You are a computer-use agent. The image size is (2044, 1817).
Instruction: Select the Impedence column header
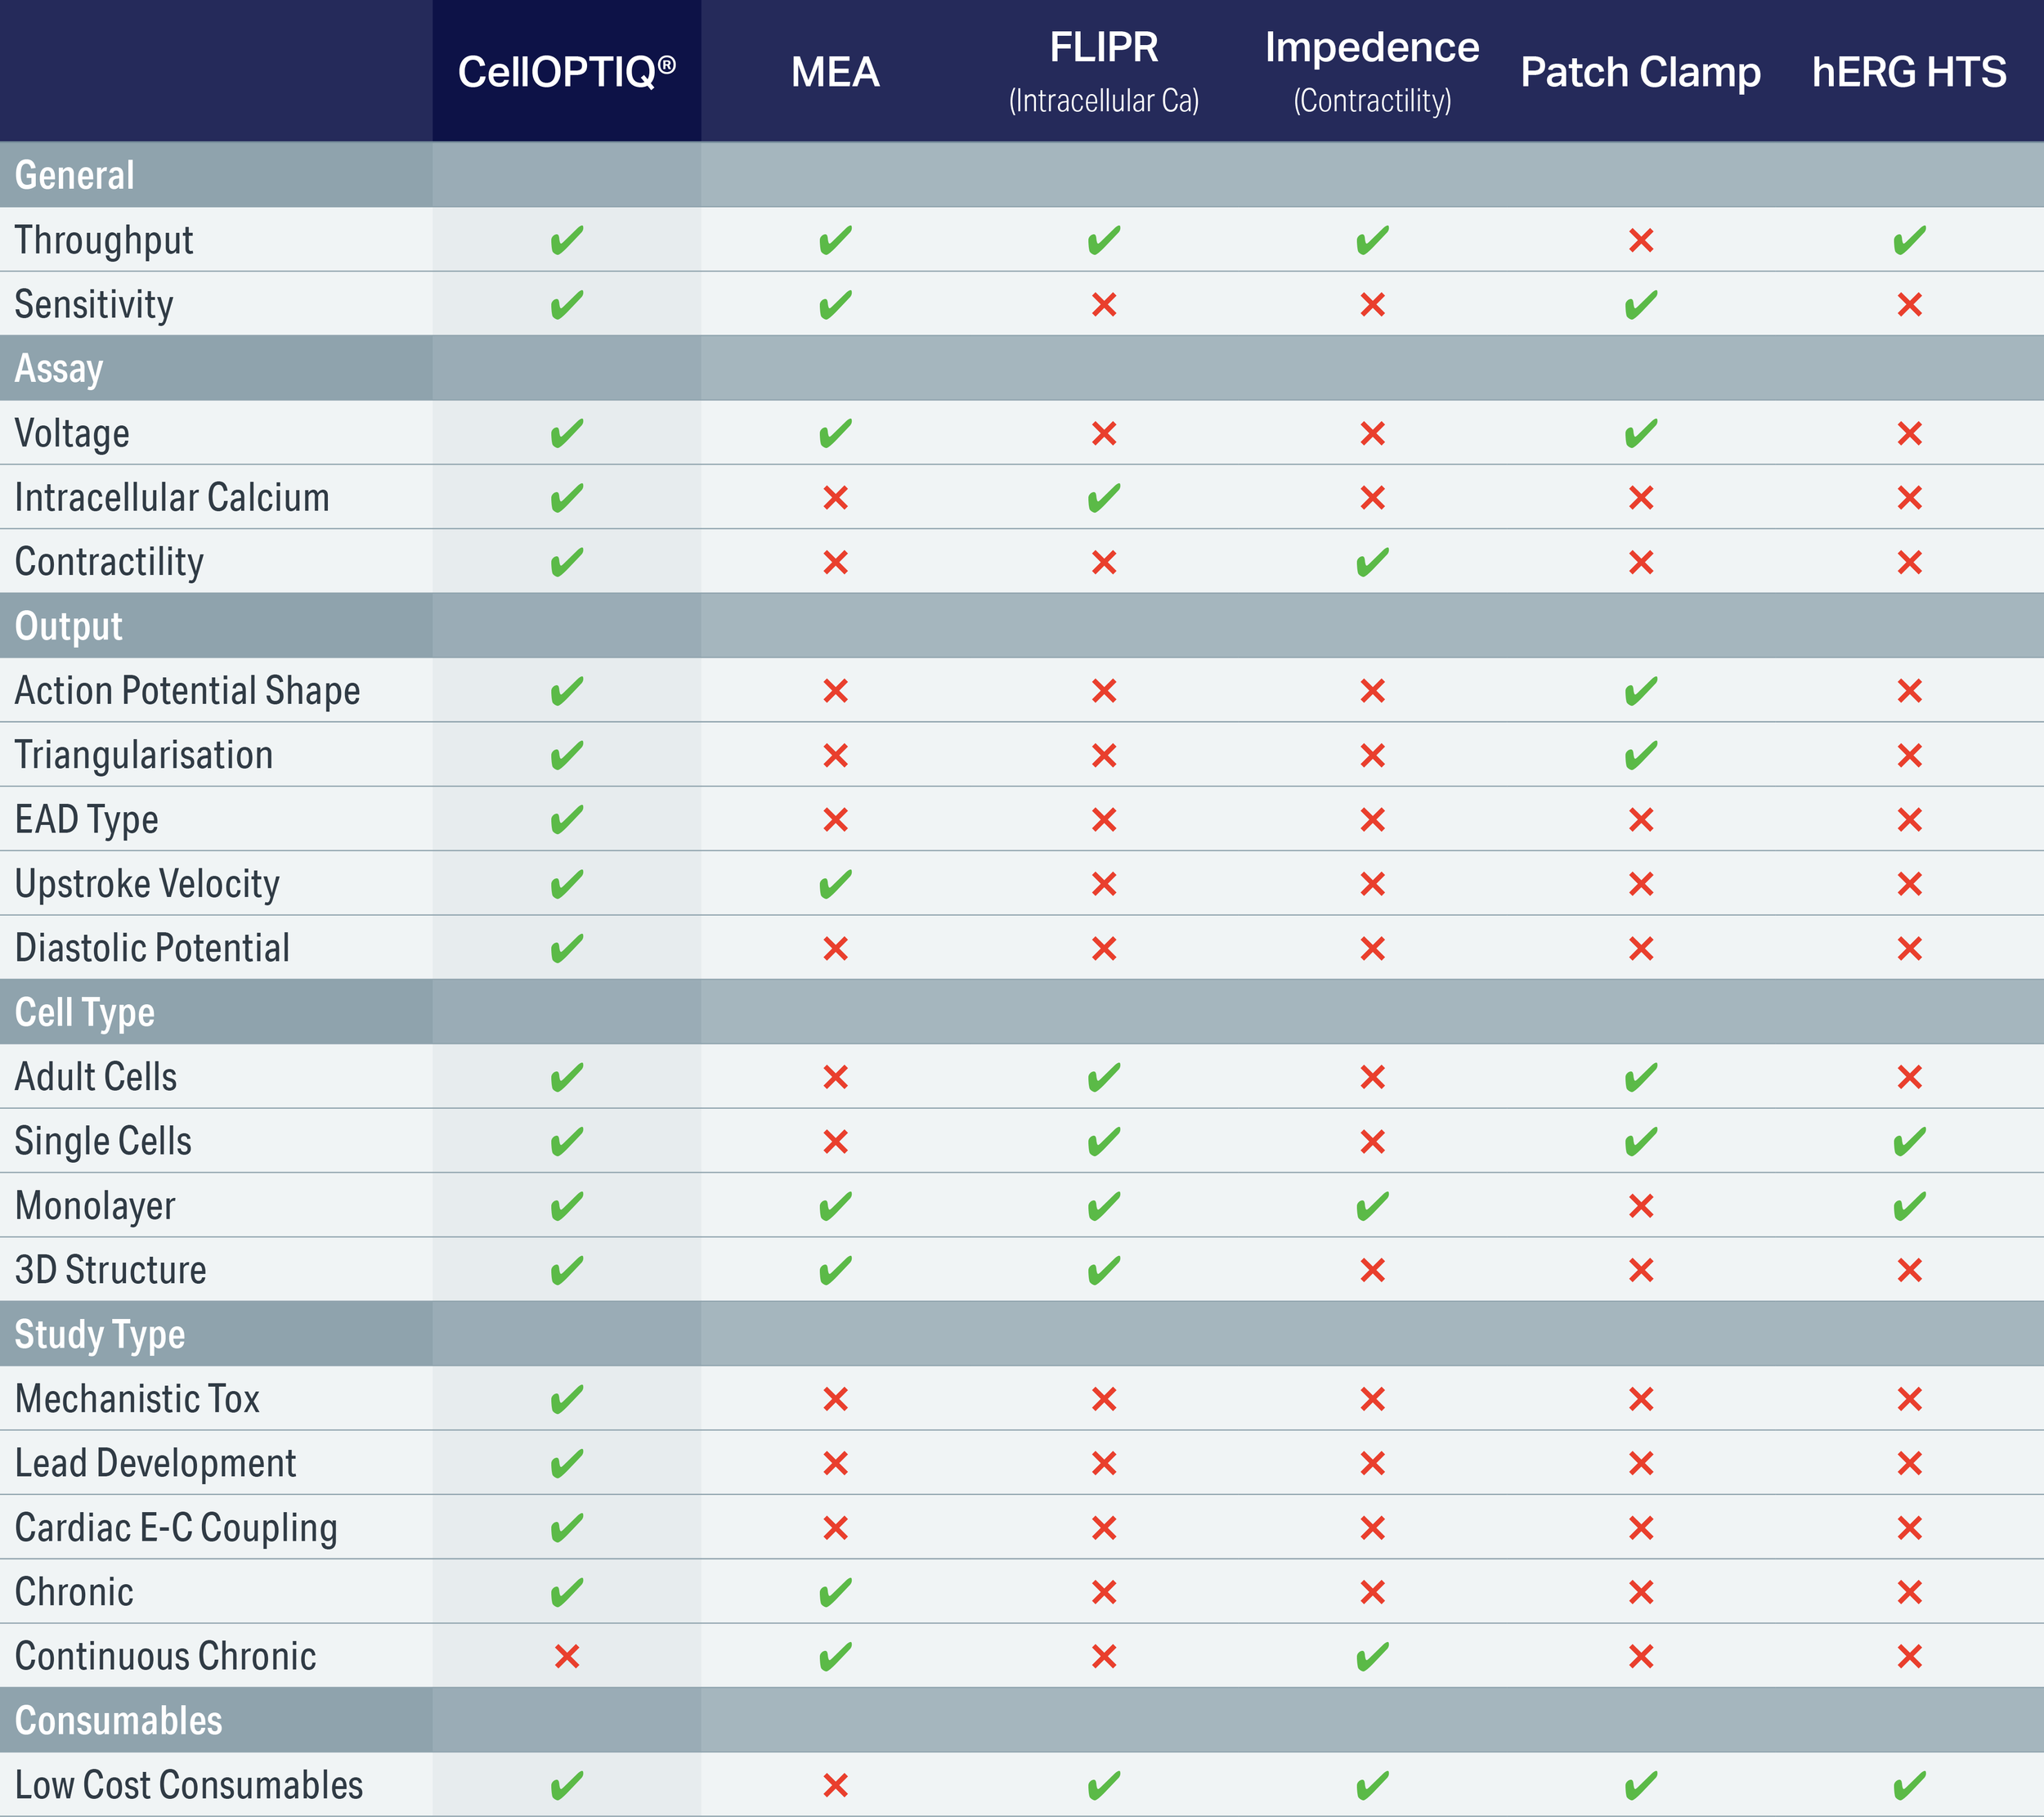[1373, 72]
